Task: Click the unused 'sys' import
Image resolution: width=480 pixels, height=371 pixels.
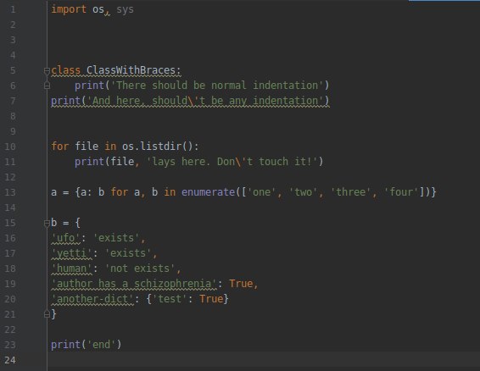Action: coord(125,10)
